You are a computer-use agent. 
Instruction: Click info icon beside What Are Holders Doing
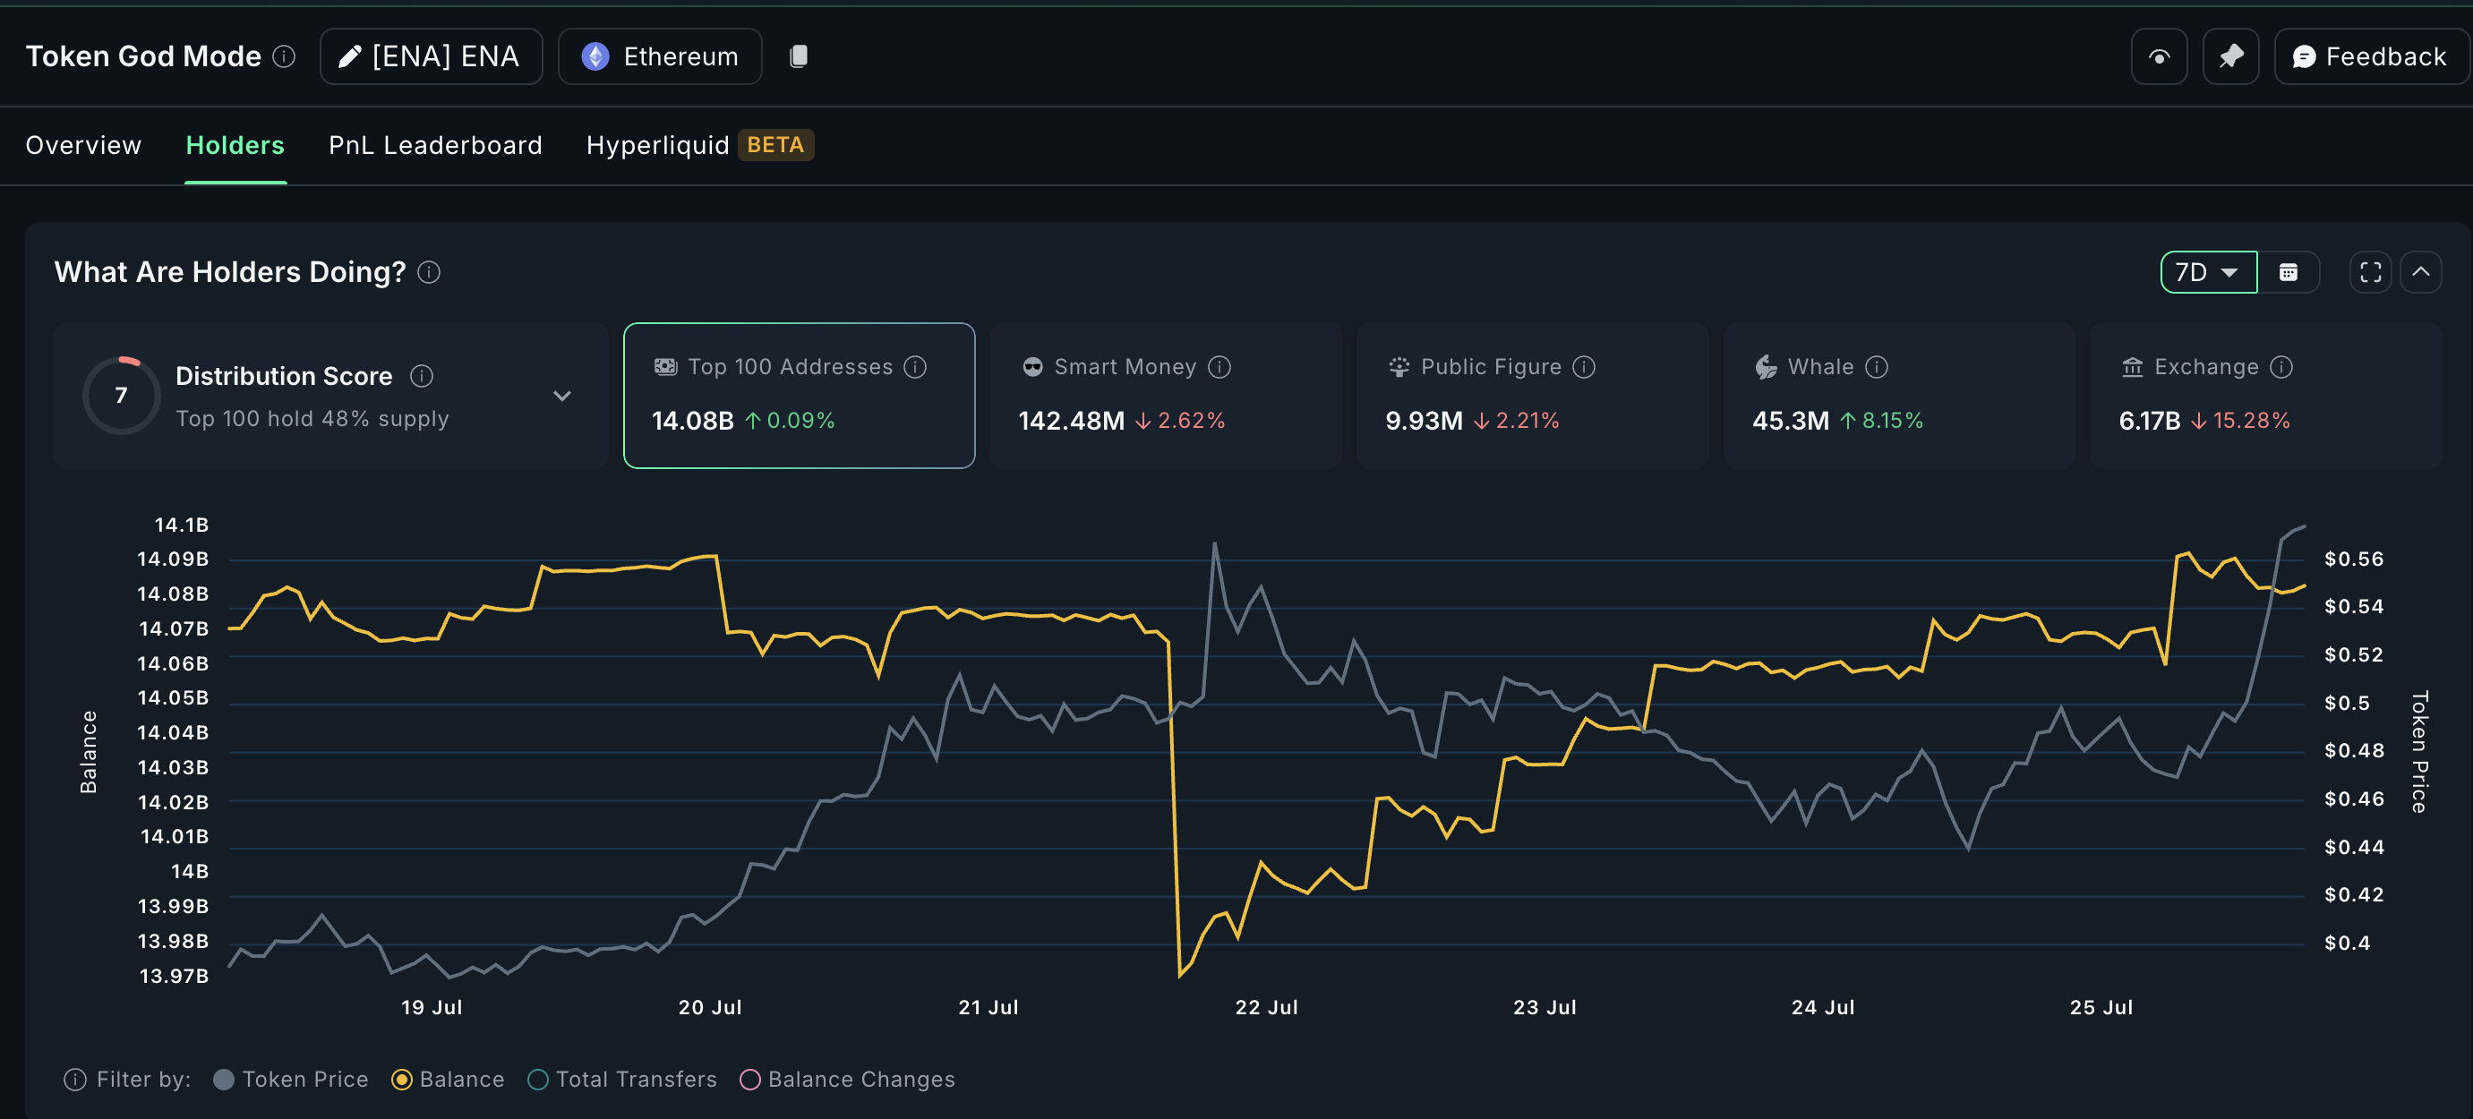click(x=429, y=272)
